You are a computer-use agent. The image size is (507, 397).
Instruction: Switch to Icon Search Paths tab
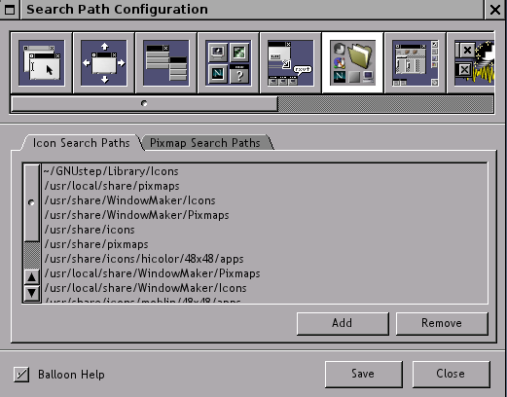81,143
